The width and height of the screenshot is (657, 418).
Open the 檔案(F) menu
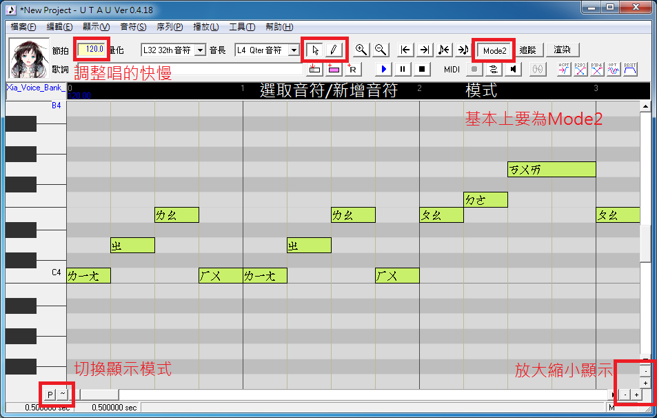point(23,27)
